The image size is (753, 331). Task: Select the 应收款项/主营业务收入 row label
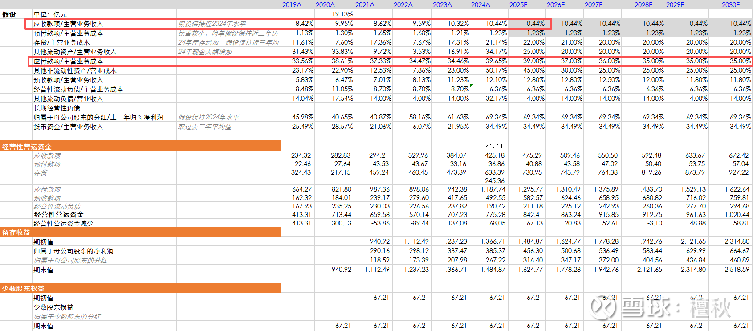(68, 24)
